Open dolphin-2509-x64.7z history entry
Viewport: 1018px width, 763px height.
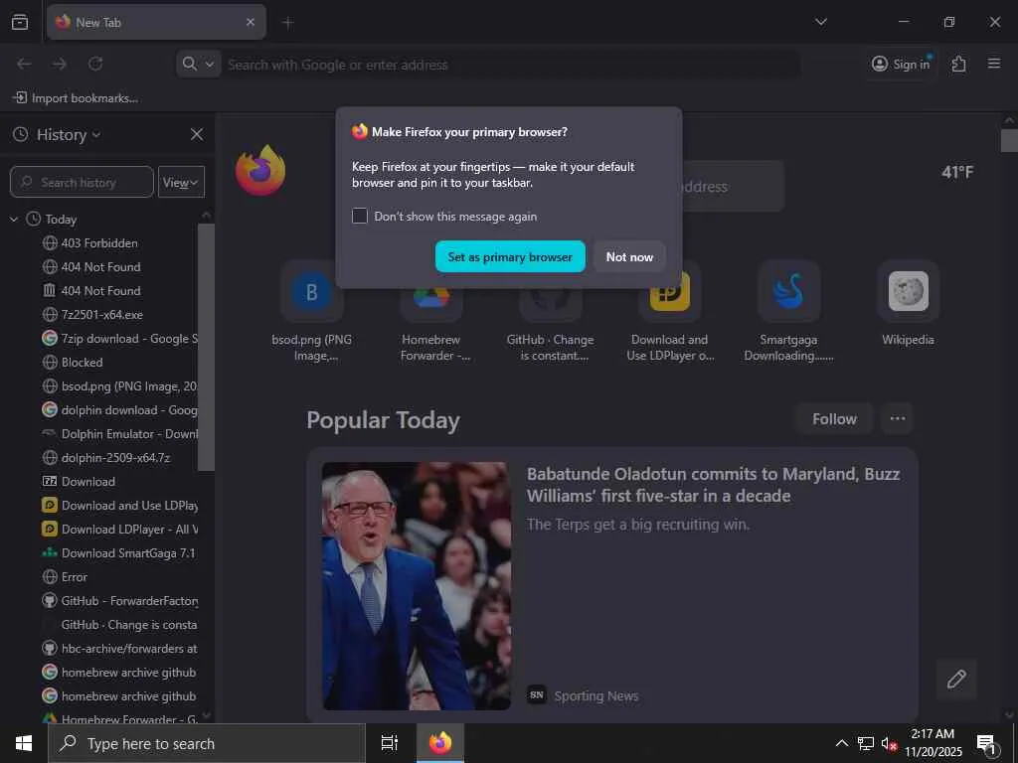click(x=115, y=457)
